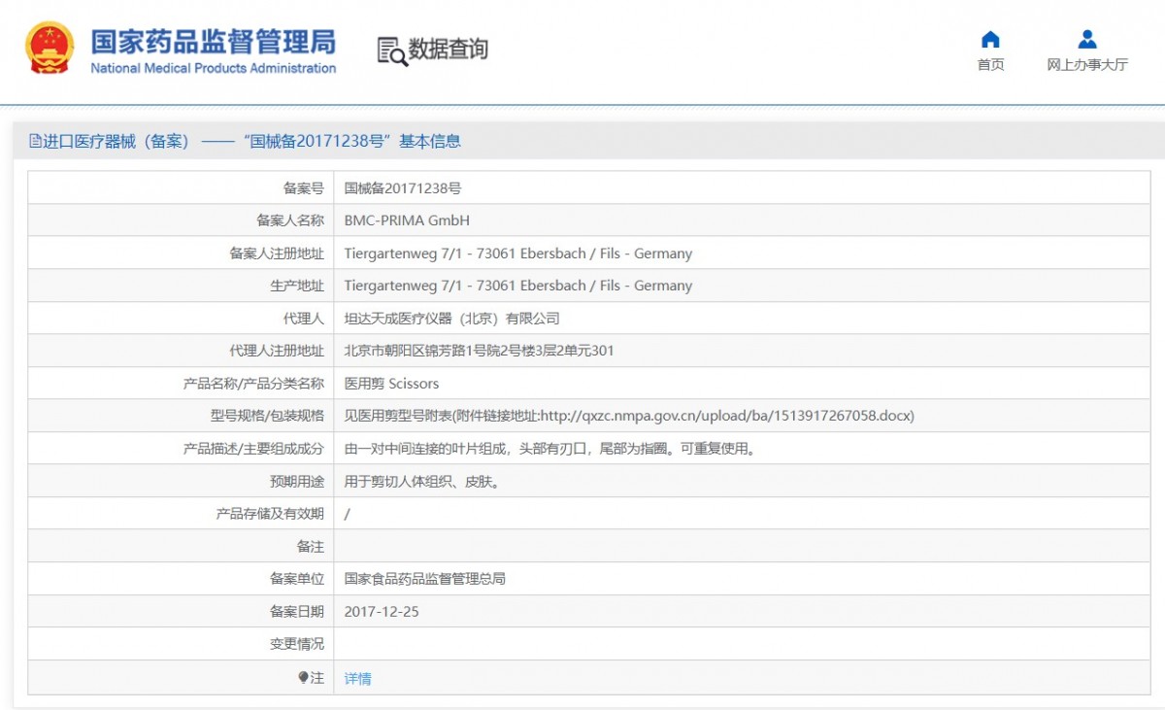Image resolution: width=1165 pixels, height=710 pixels.
Task: Click National Medical Products Administration text
Action: (x=213, y=69)
